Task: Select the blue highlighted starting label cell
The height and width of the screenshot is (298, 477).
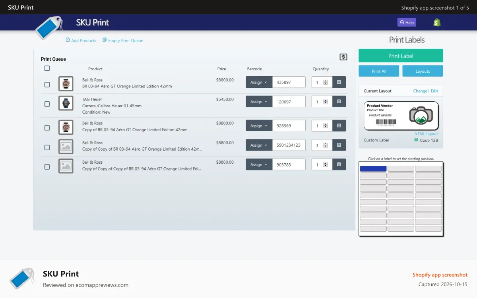Action: click(x=373, y=168)
